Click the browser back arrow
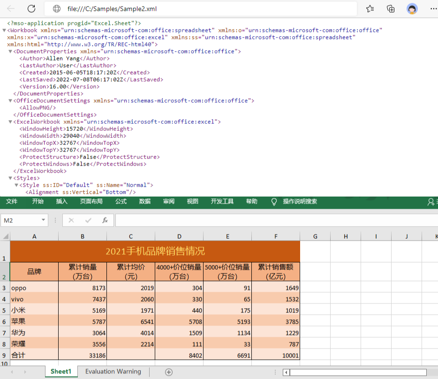The width and height of the screenshot is (438, 379). [x=11, y=8]
